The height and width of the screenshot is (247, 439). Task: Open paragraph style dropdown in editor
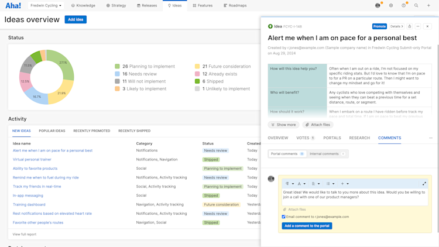coord(290,184)
